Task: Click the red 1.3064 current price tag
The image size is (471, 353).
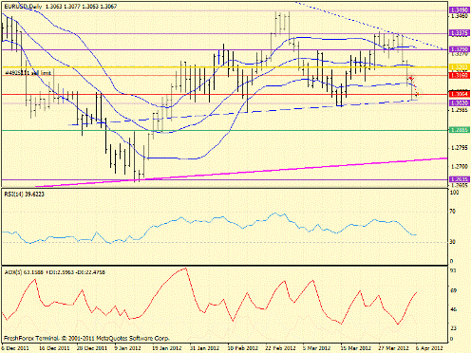Action: tap(460, 94)
